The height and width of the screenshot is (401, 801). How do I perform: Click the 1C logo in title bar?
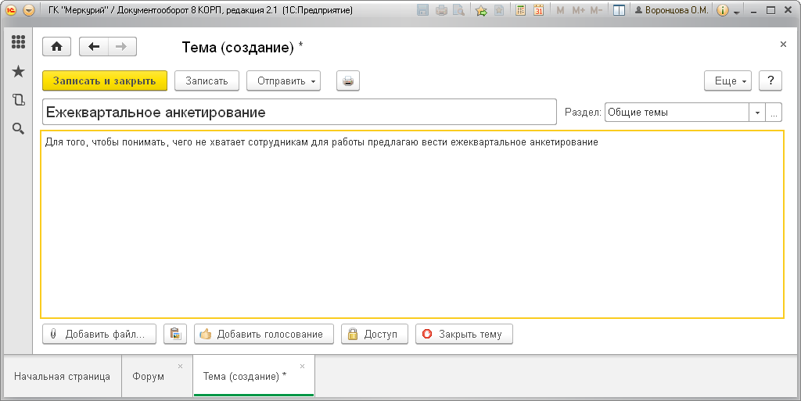click(11, 10)
